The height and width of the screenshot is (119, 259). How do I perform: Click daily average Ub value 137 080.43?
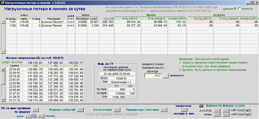(x=53, y=63)
